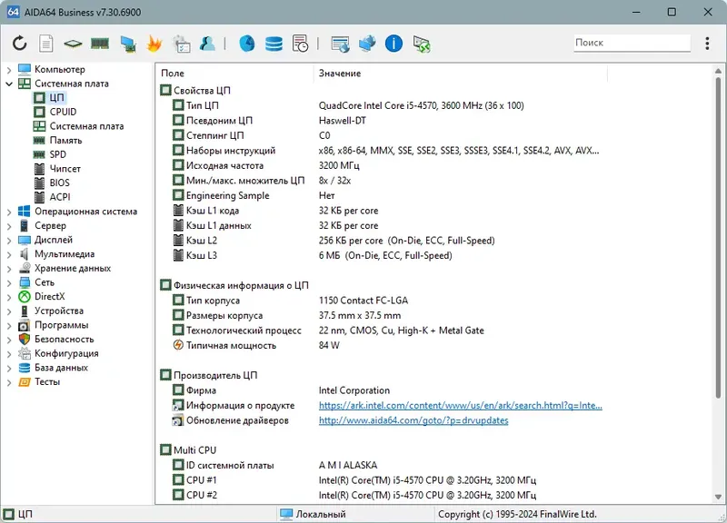This screenshot has width=727, height=523.
Task: Click the memory module toolbar icon
Action: [102, 43]
